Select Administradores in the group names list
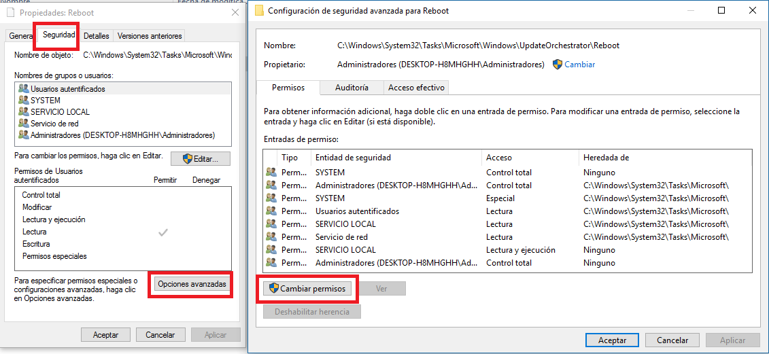 click(x=123, y=135)
